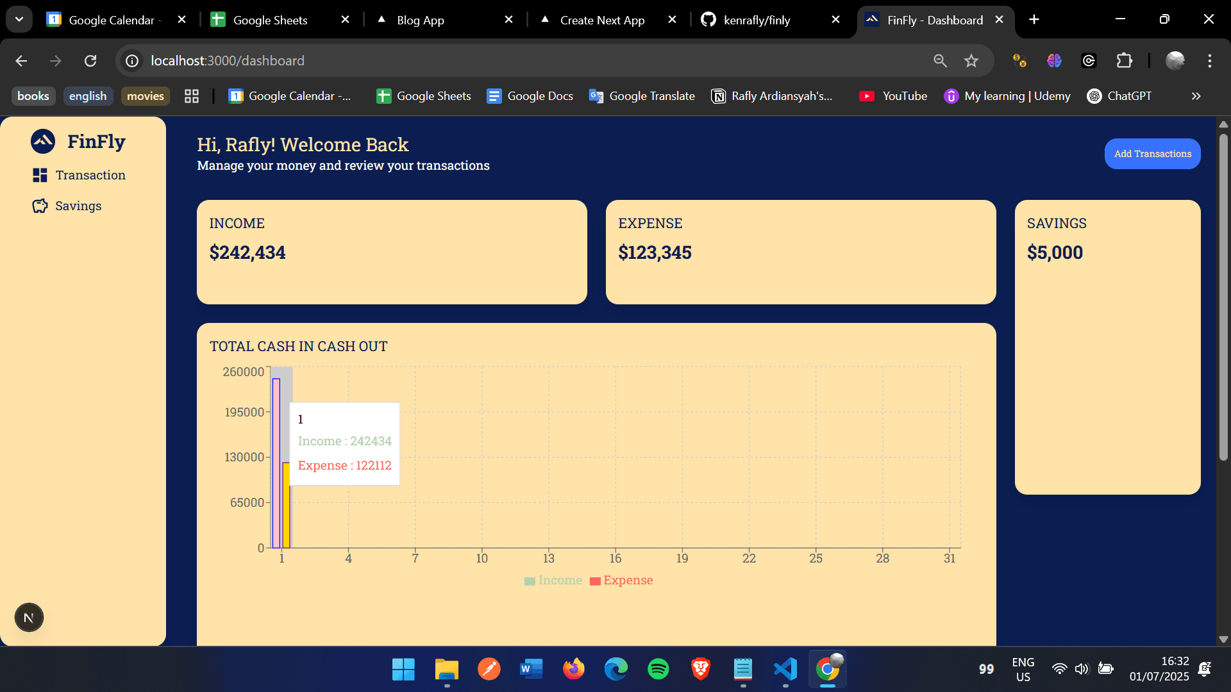Click the Grammarly extension icon

1089,60
